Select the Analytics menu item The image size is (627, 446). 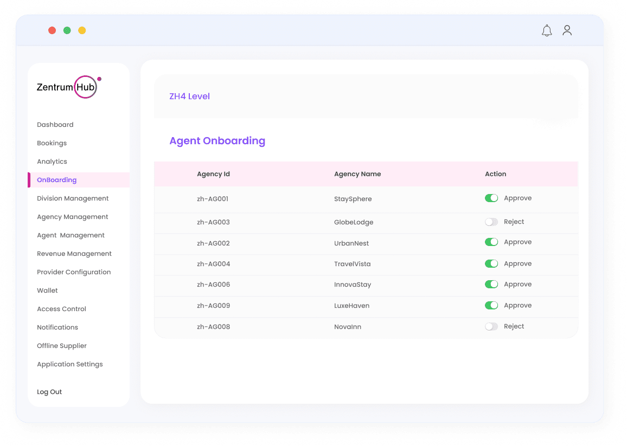[x=52, y=161]
